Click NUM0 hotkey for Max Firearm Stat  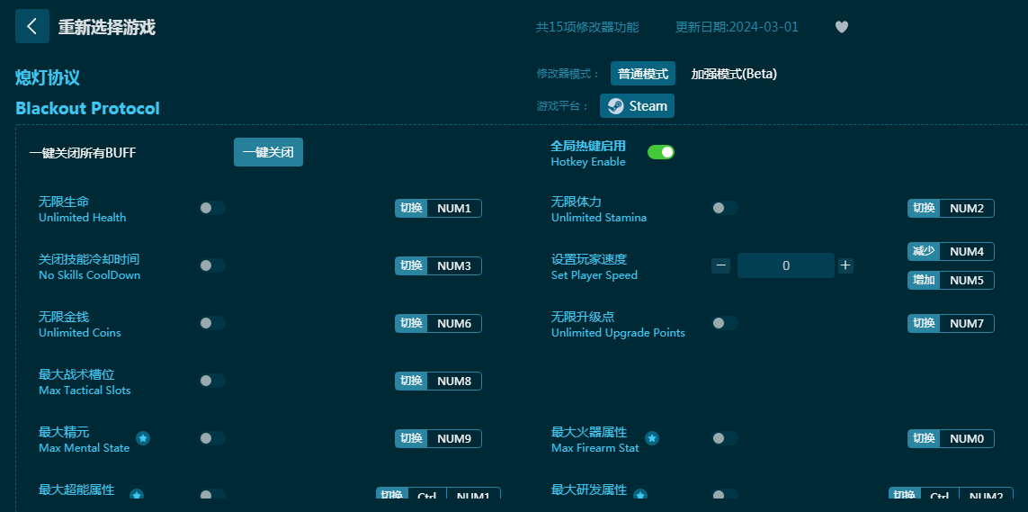point(951,439)
